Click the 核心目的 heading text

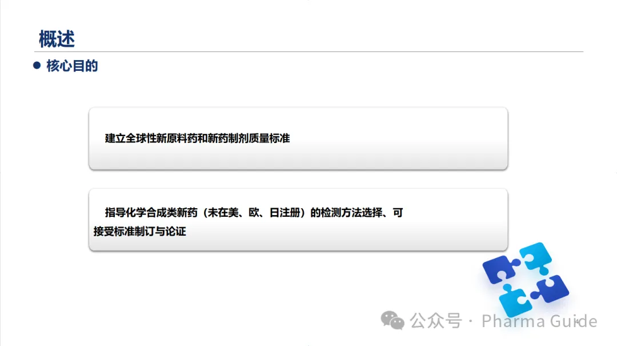[x=72, y=66]
